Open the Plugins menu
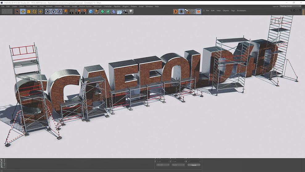 pyautogui.click(x=126, y=6)
